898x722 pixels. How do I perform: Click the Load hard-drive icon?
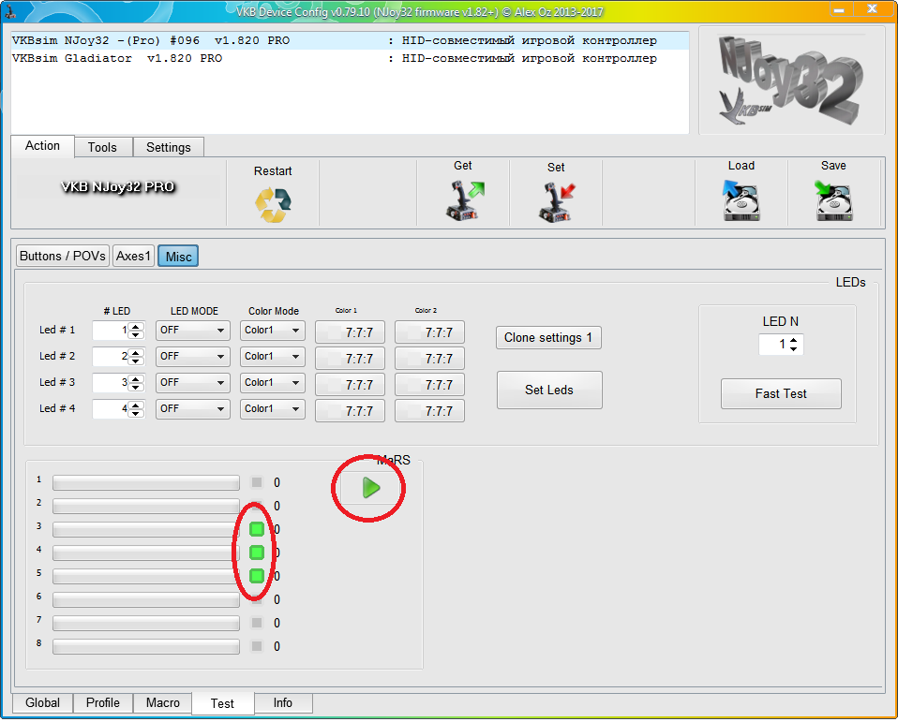click(x=741, y=200)
